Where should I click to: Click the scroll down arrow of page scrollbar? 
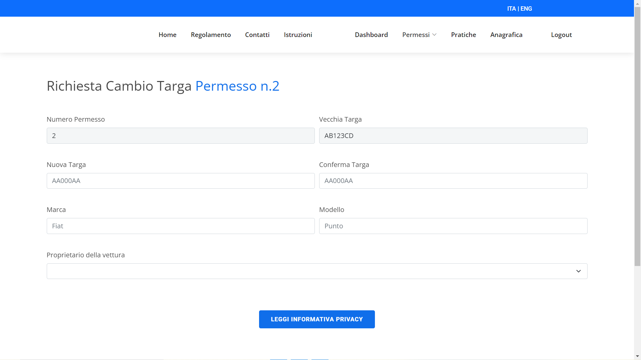(637, 356)
